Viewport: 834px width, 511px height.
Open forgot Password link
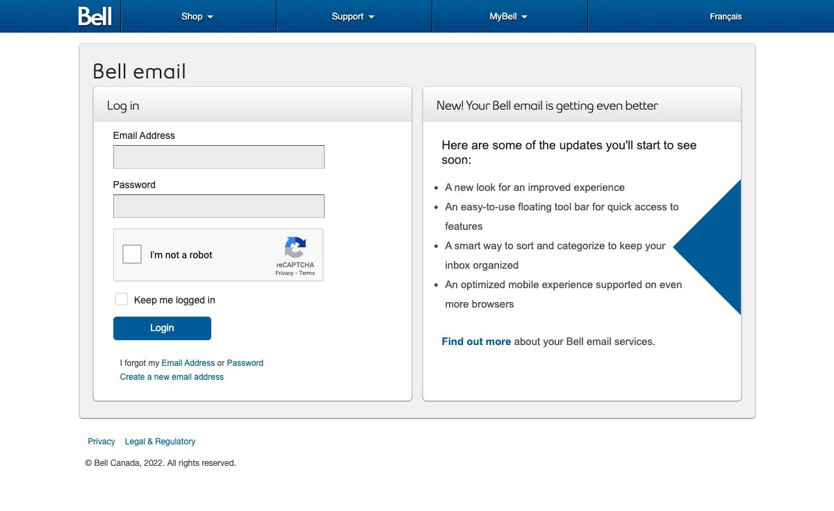[x=245, y=363]
